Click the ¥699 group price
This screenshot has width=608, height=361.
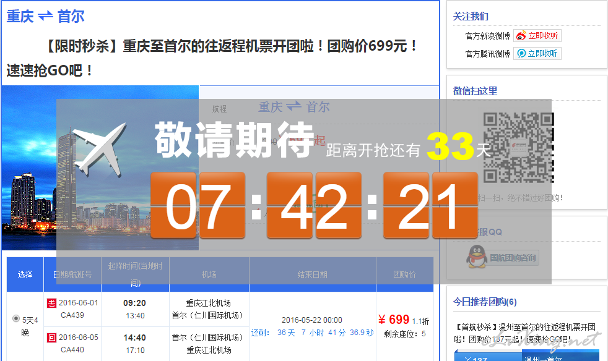tap(394, 320)
